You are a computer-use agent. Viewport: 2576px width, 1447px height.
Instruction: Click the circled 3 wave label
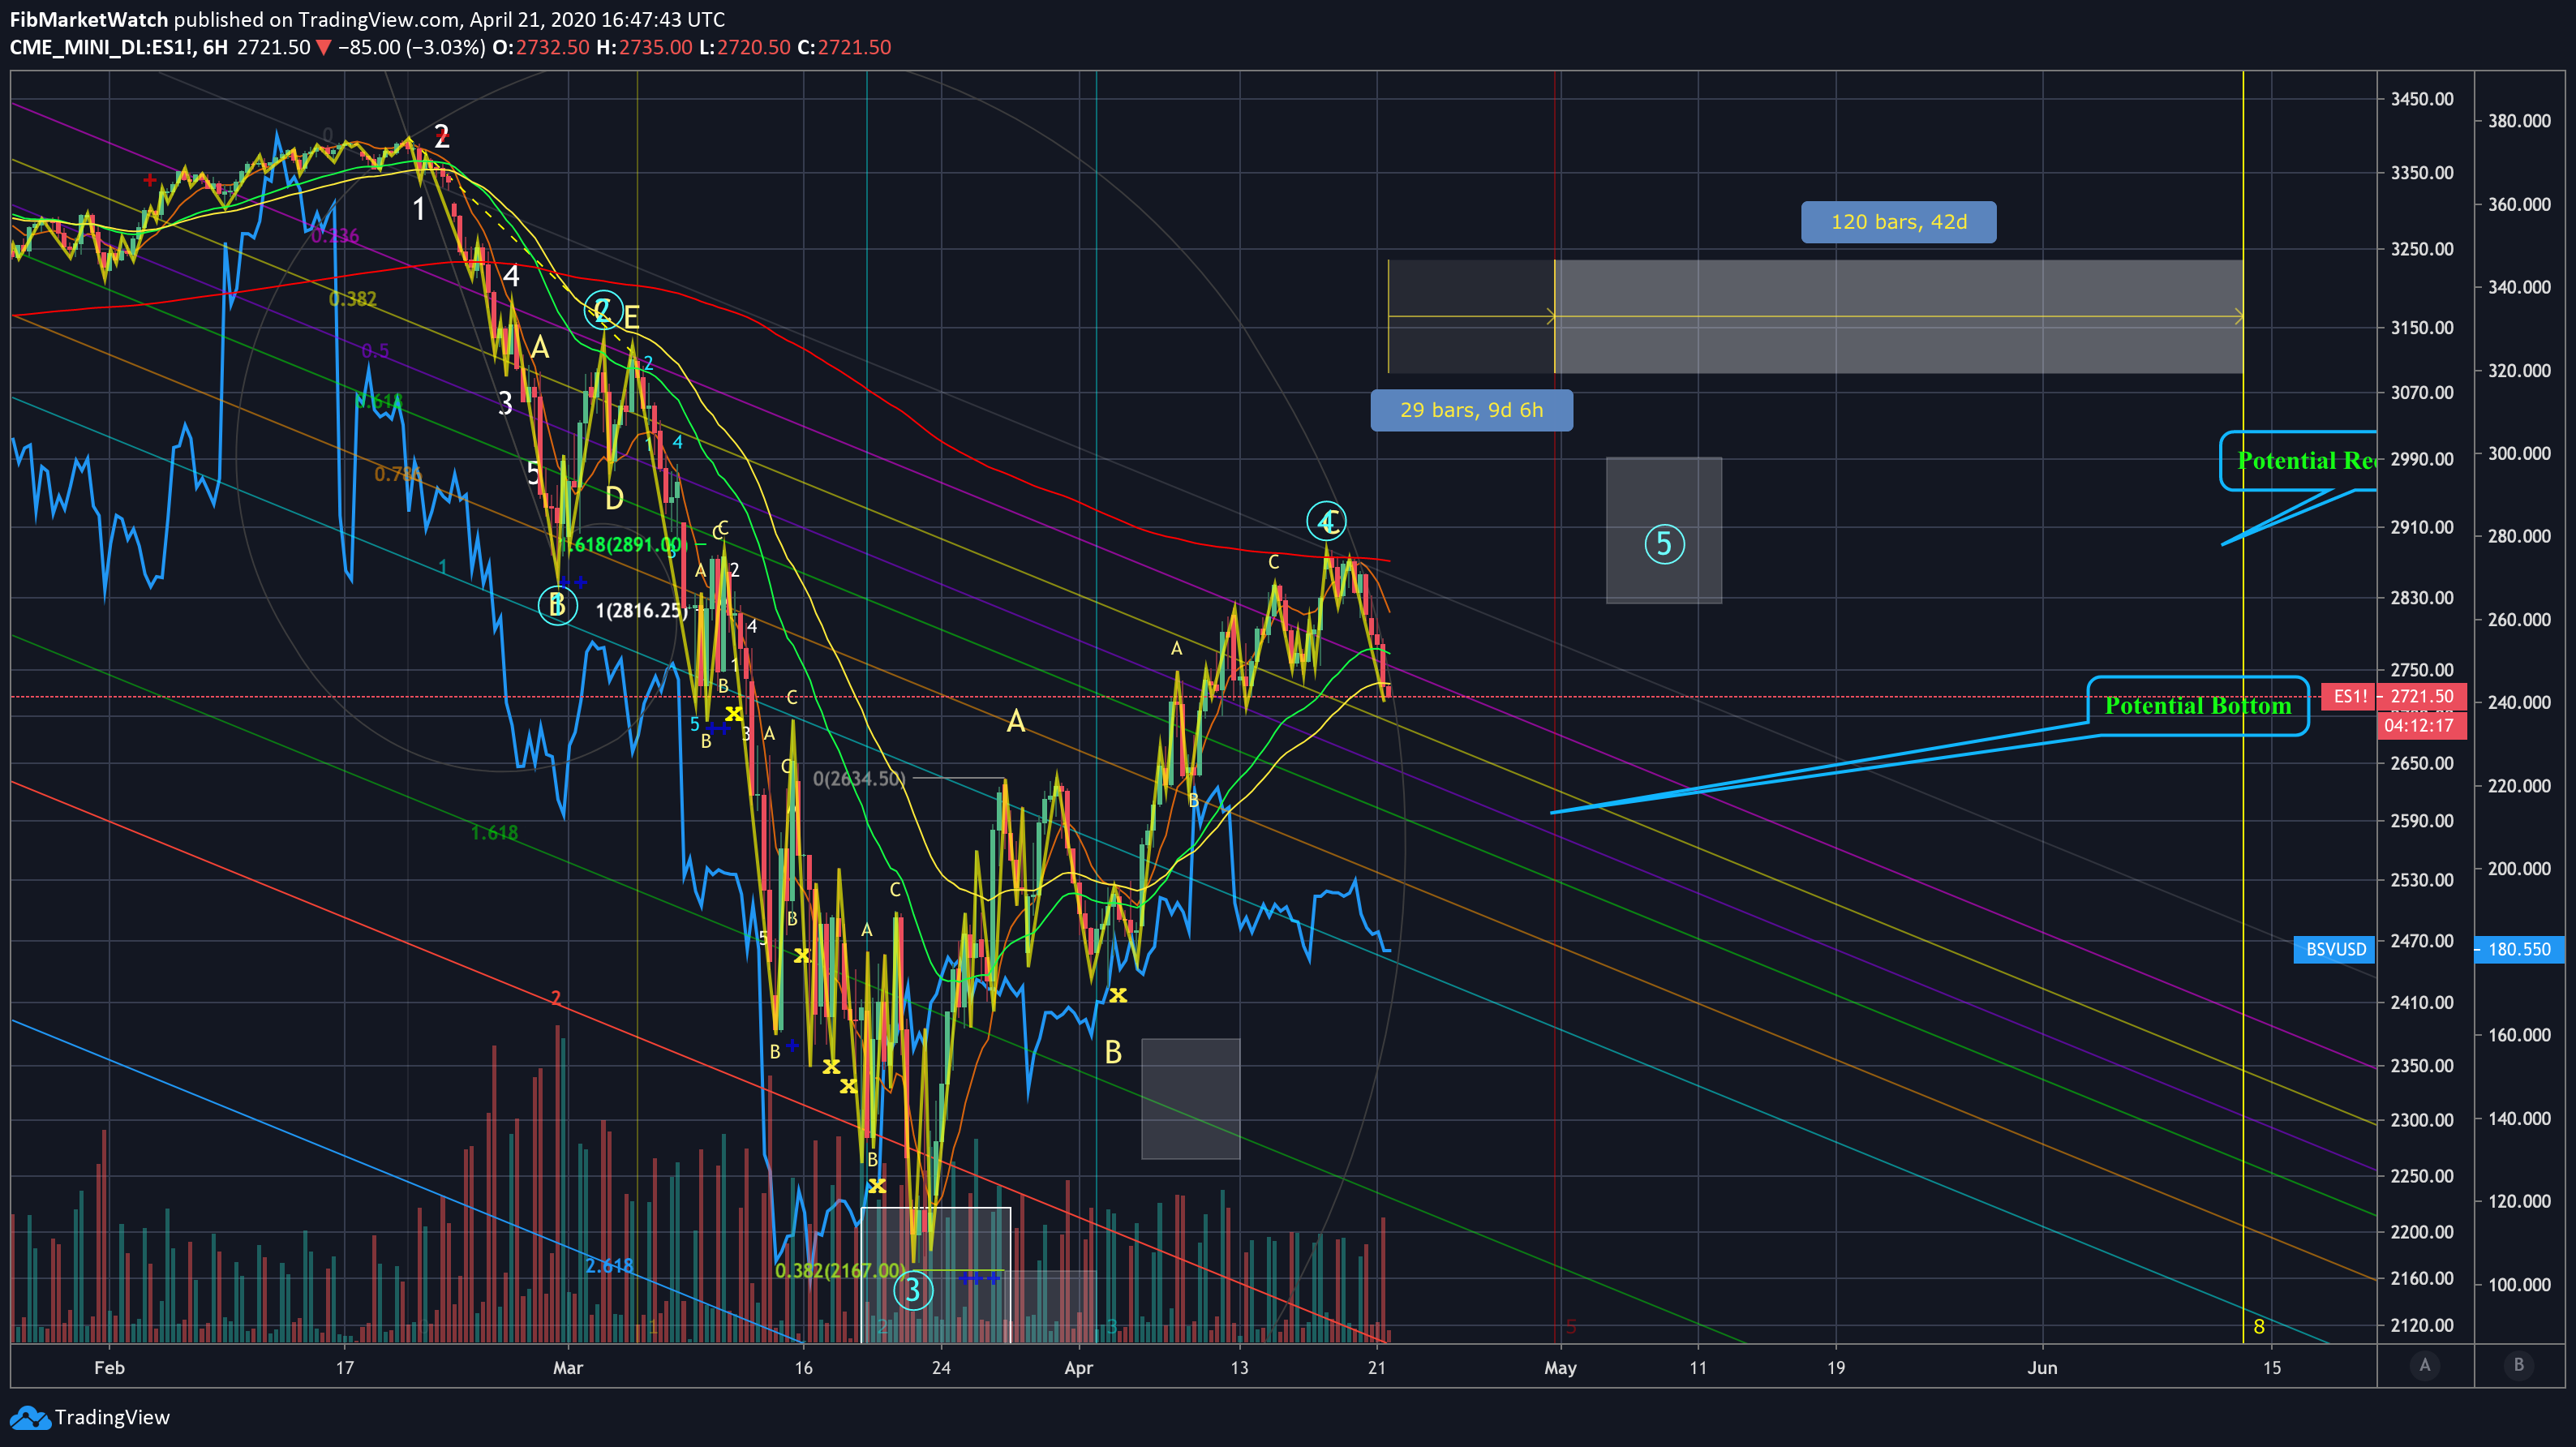pos(912,1290)
